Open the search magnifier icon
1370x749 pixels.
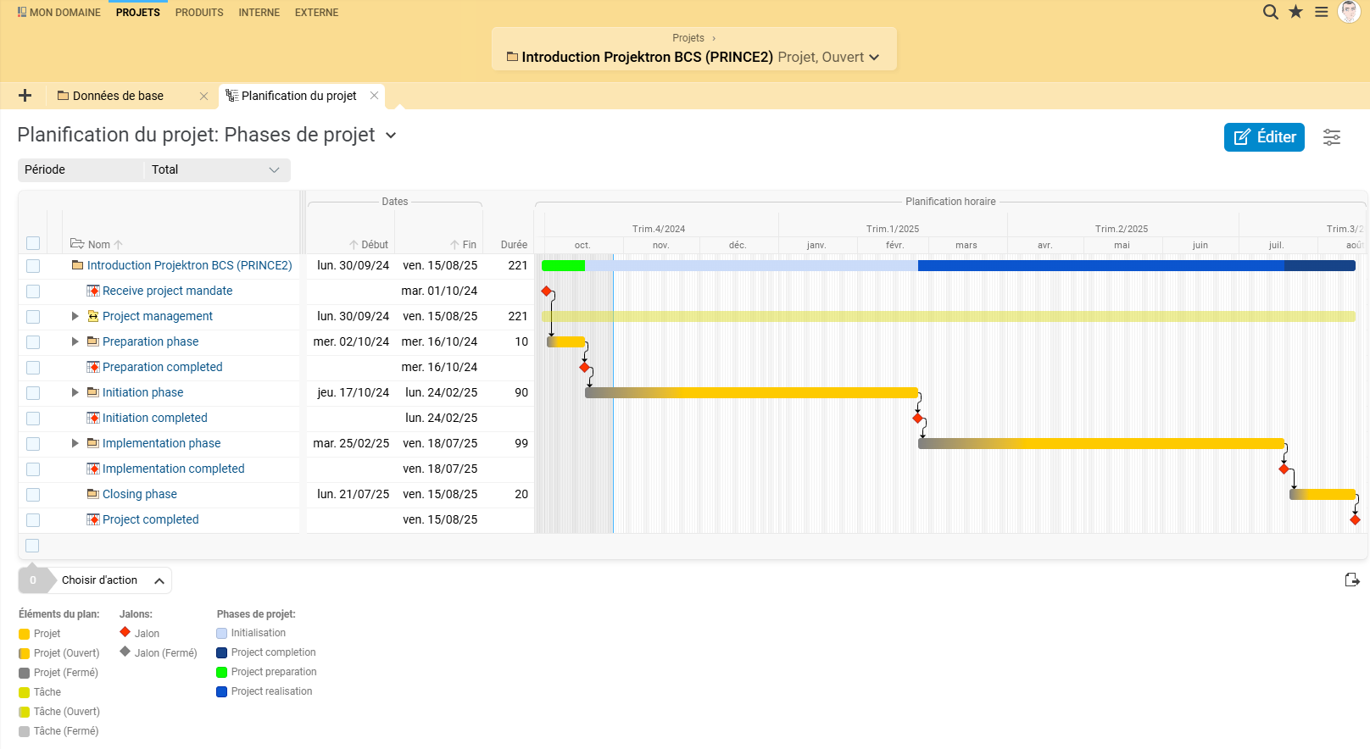1270,12
